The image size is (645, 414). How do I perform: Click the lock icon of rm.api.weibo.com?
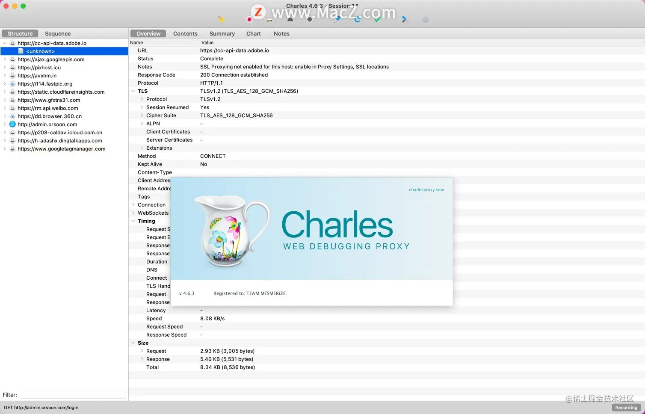pyautogui.click(x=12, y=108)
